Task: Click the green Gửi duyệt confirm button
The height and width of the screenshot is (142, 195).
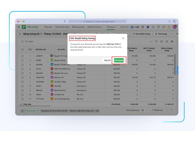Action: pos(119,60)
